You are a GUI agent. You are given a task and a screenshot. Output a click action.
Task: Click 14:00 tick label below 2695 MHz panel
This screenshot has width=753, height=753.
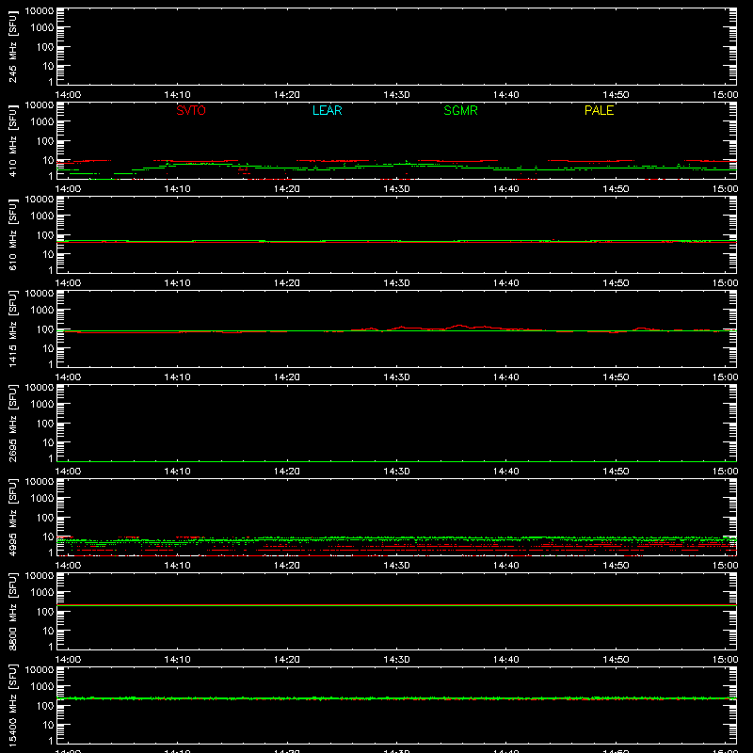click(x=68, y=472)
